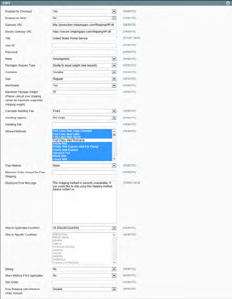
Task: Select First-Class Mail Large Envelope method
Action: [x=82, y=131]
